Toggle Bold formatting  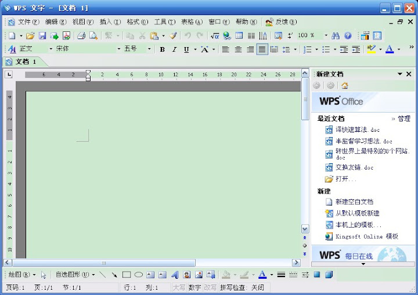(162, 49)
